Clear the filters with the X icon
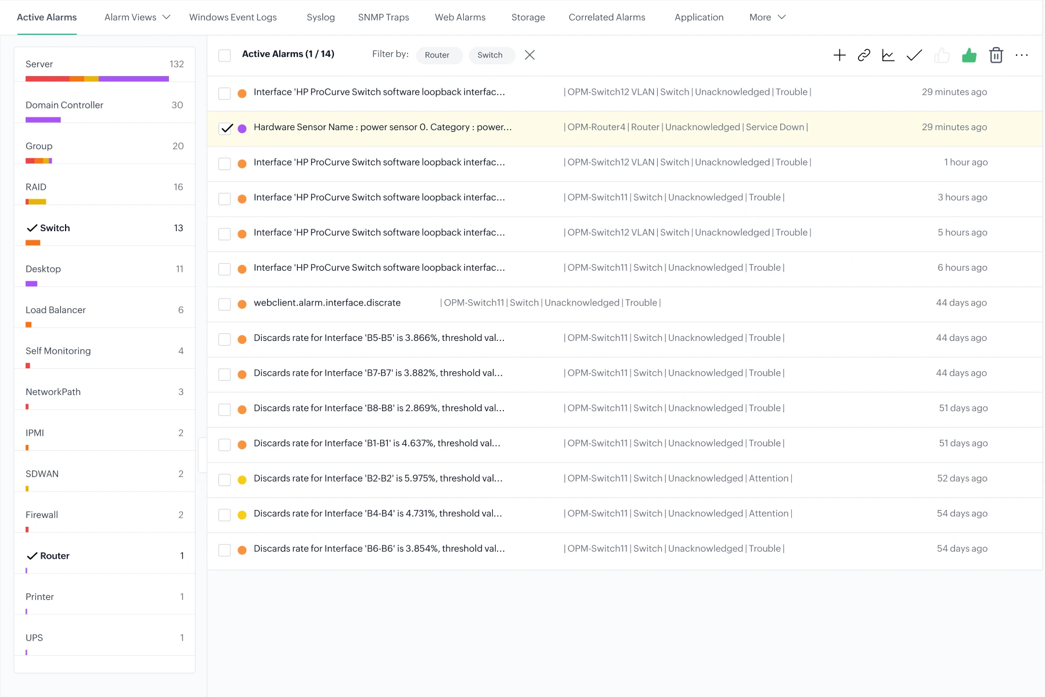 (529, 55)
